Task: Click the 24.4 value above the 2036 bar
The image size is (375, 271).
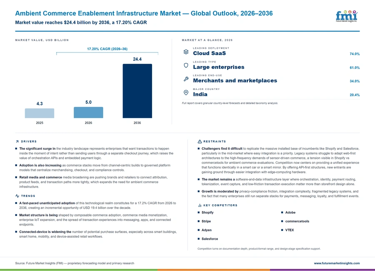Action: point(137,59)
